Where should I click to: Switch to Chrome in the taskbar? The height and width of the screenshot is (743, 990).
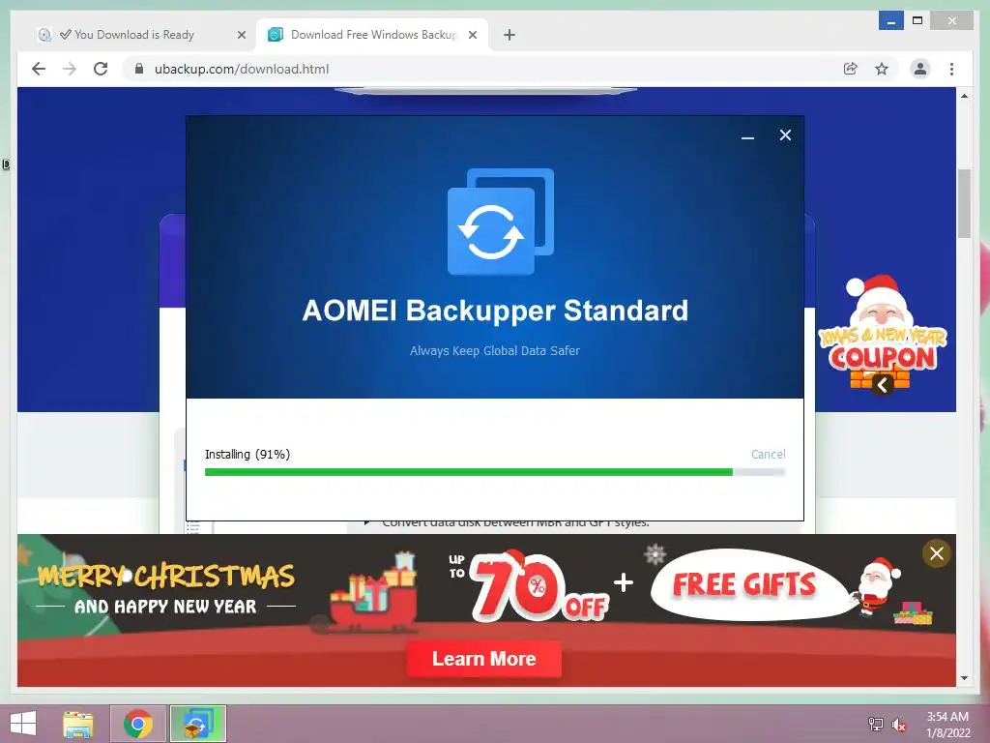pyautogui.click(x=138, y=724)
